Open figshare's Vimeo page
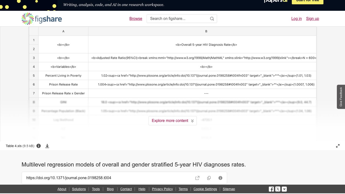This screenshot has height=194, width=345. (284, 189)
